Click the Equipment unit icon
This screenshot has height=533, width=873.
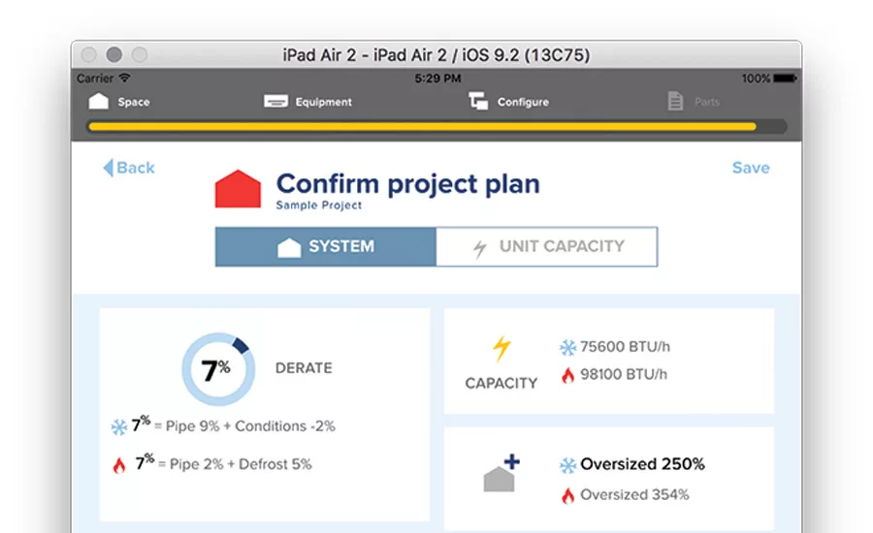pyautogui.click(x=275, y=101)
